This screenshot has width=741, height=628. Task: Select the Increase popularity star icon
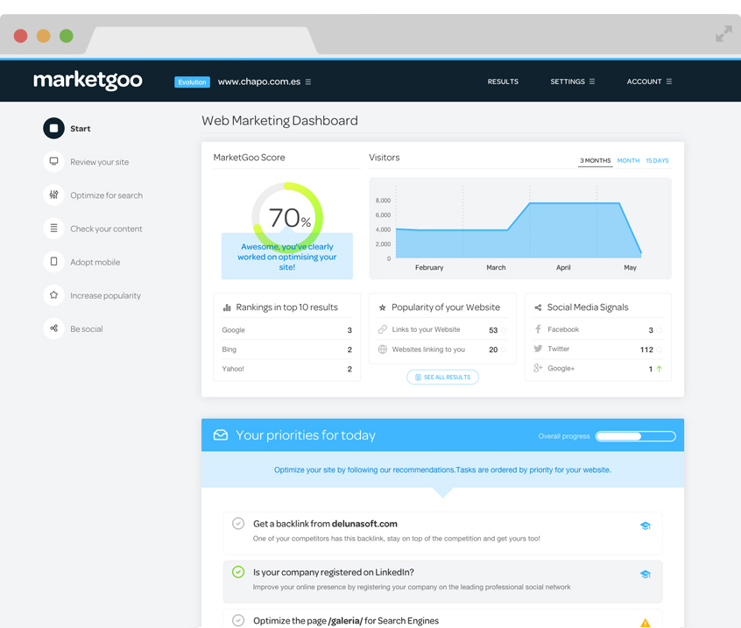coord(54,295)
